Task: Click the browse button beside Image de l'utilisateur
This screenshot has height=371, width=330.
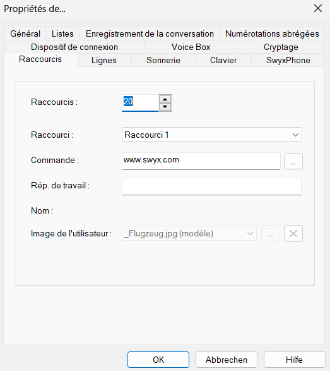Action: [271, 233]
